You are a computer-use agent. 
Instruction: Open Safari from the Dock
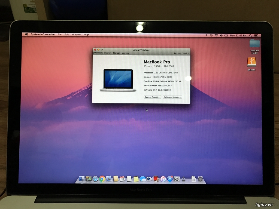[95, 179]
